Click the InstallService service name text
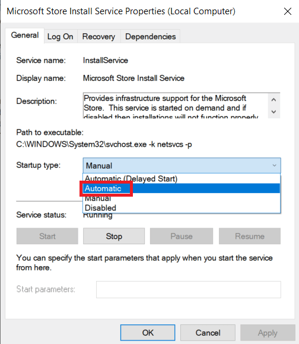 pyautogui.click(x=106, y=61)
